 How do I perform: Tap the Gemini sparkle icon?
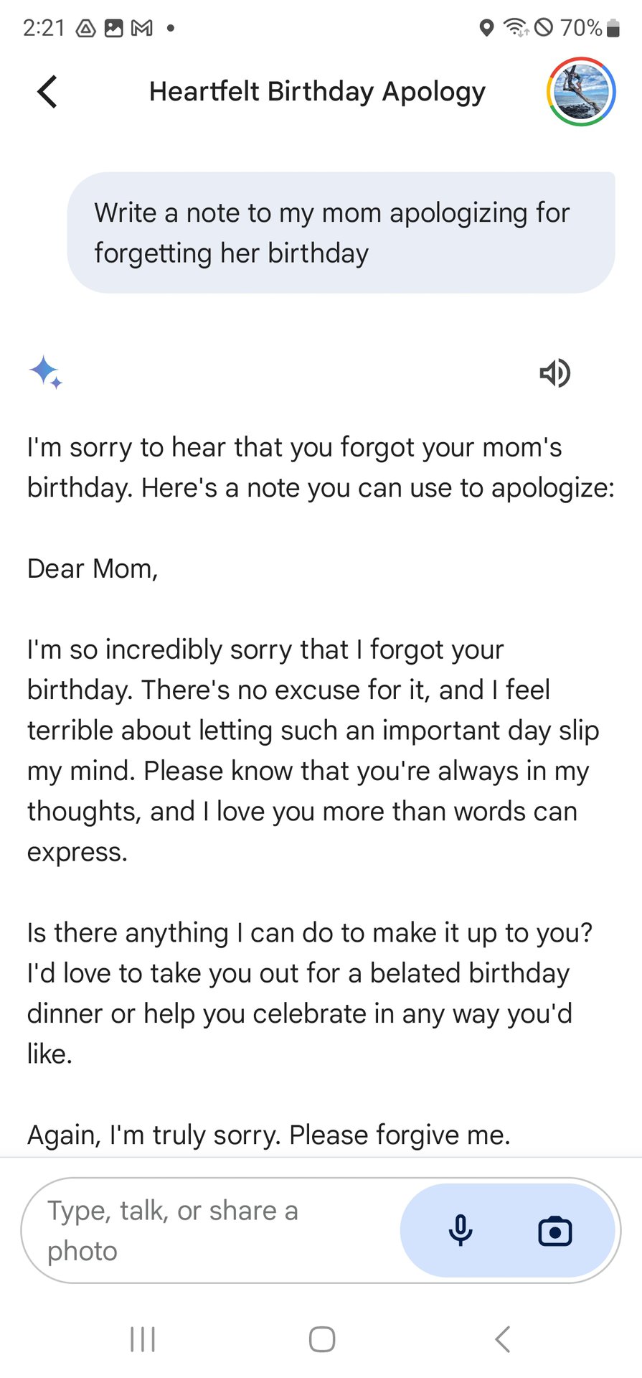[45, 372]
